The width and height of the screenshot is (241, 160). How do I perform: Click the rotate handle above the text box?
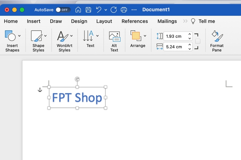click(77, 79)
